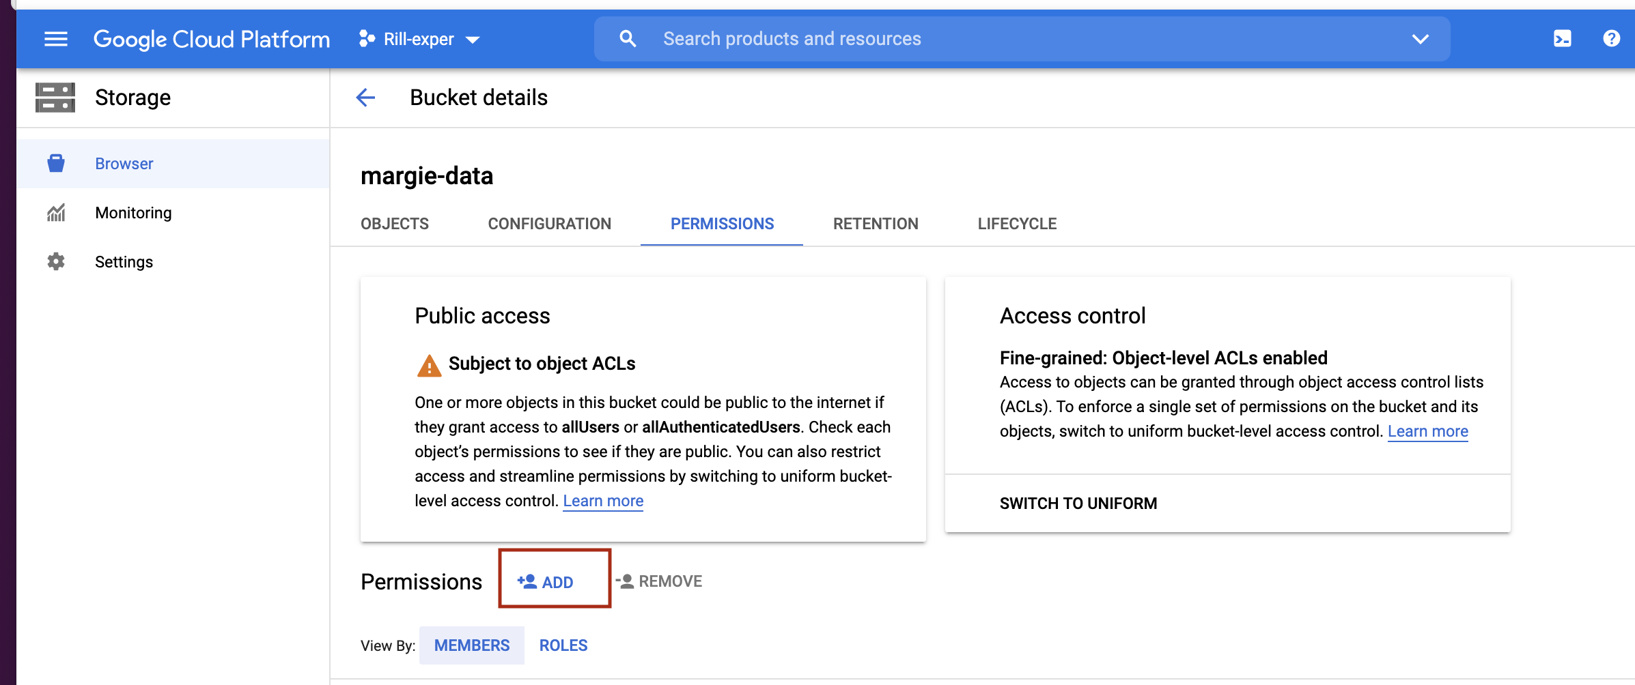Click the orange warning triangle icon
The height and width of the screenshot is (685, 1635).
click(429, 366)
